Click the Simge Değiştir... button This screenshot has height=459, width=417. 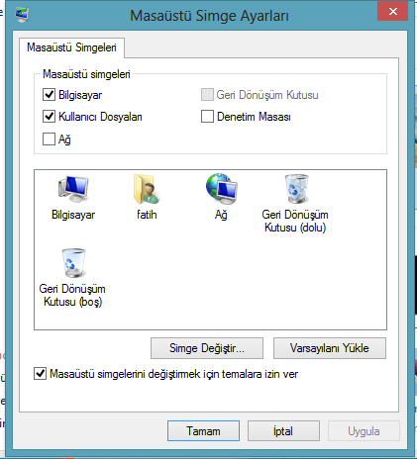pos(207,348)
